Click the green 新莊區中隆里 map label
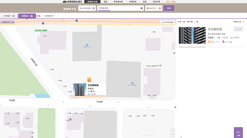Viewport: 247px width, 138px height. point(41,31)
